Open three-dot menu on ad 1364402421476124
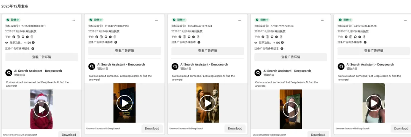 239,20
